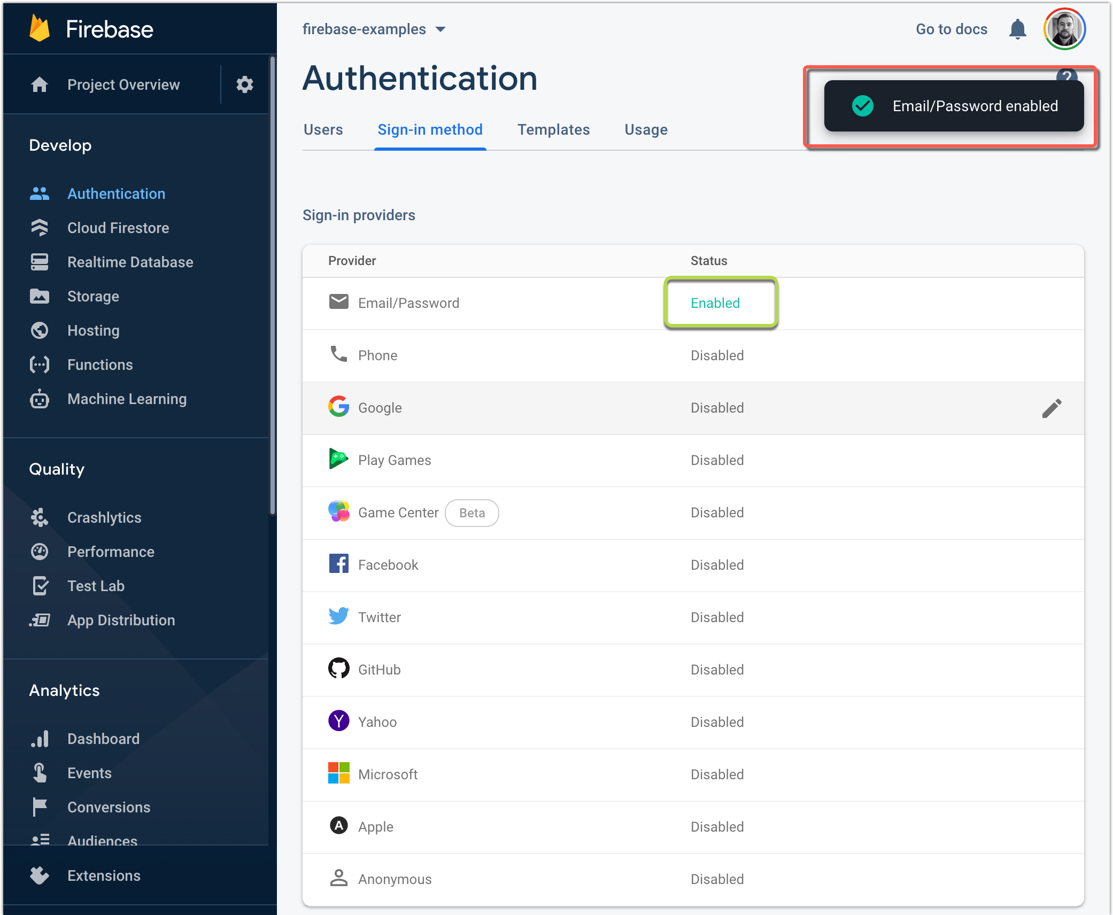Open project settings gear icon
The image size is (1113, 915).
click(244, 84)
